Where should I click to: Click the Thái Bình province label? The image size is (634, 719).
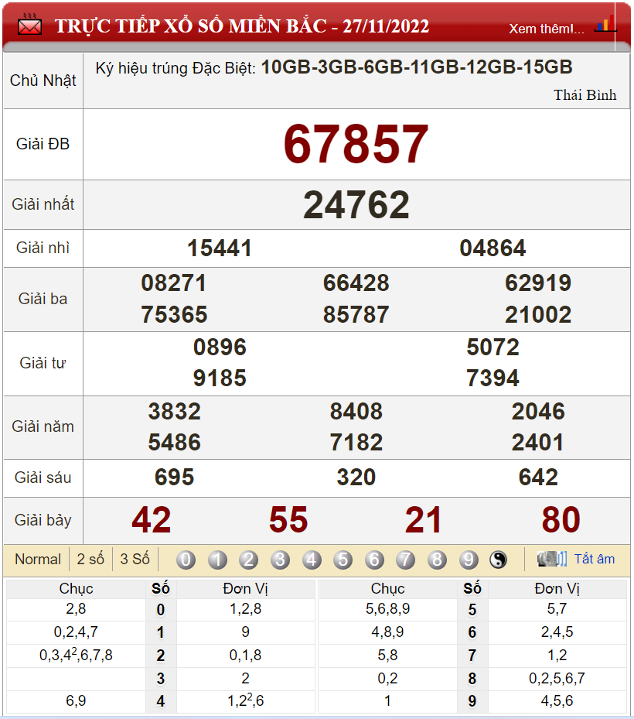click(x=585, y=95)
